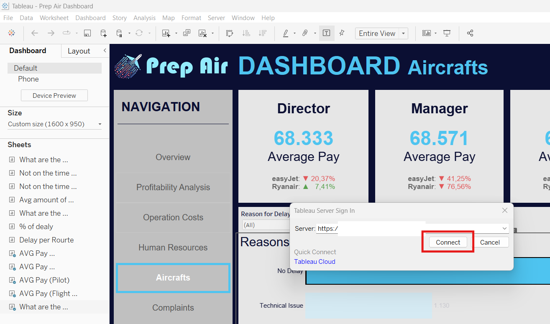Swap rows and columns via toolbar icon
Viewport: 550px width, 324px height.
point(230,33)
